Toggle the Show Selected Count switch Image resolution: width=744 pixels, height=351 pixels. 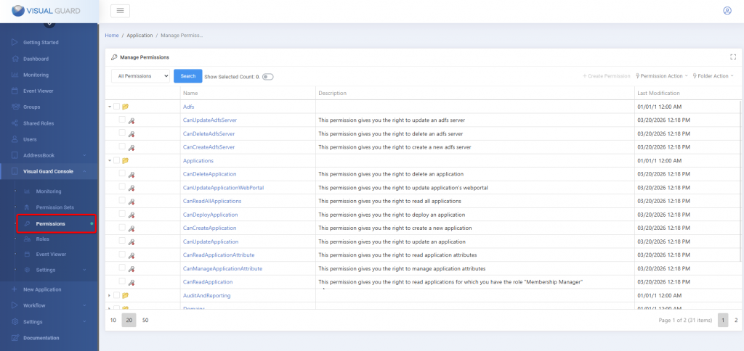(268, 76)
